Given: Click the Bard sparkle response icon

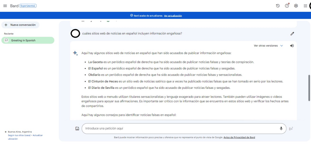Looking at the screenshot, I should pos(75,53).
